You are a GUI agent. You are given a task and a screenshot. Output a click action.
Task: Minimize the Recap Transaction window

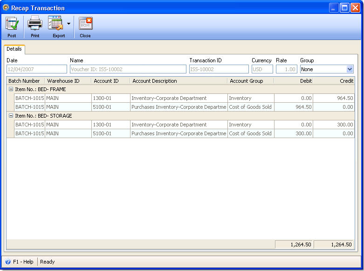[333, 8]
